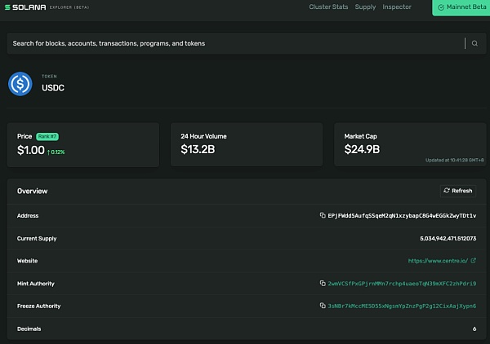490x344 pixels.
Task: Click the search magnifier icon
Action: coord(474,43)
